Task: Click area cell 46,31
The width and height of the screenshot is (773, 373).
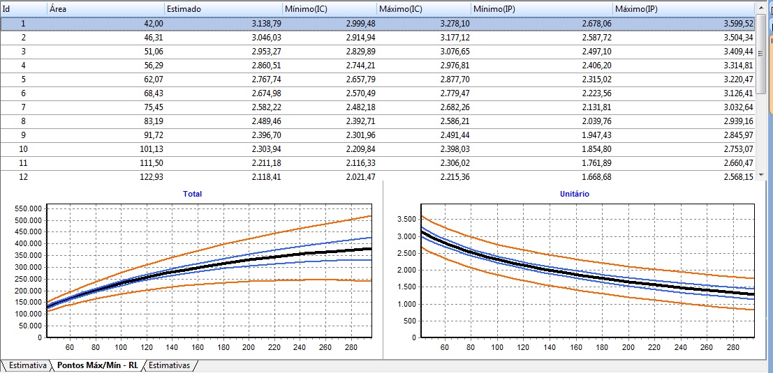Action: coord(154,38)
